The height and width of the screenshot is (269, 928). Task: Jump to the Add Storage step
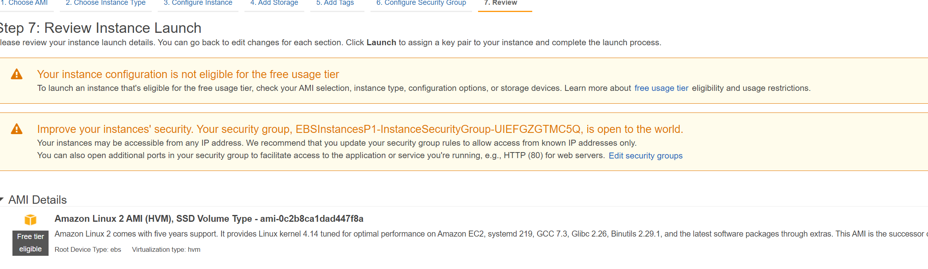click(x=274, y=3)
